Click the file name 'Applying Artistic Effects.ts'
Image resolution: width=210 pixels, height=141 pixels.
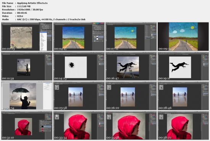[x=32, y=3]
